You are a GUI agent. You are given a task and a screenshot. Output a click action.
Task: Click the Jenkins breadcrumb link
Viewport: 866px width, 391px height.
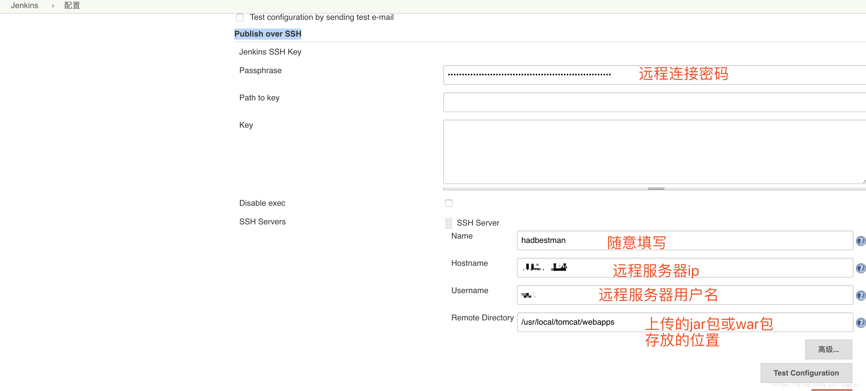24,5
